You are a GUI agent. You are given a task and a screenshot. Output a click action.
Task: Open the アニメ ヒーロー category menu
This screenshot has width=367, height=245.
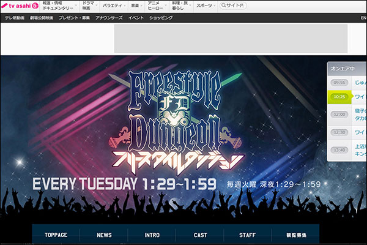[156, 6]
